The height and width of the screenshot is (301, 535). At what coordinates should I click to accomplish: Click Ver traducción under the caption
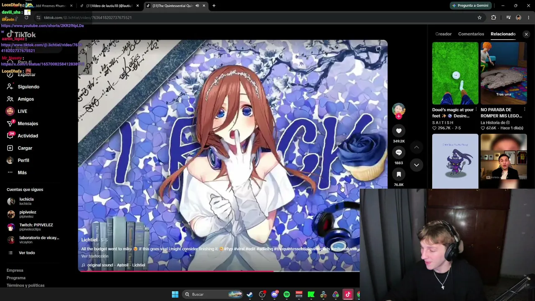[95, 256]
